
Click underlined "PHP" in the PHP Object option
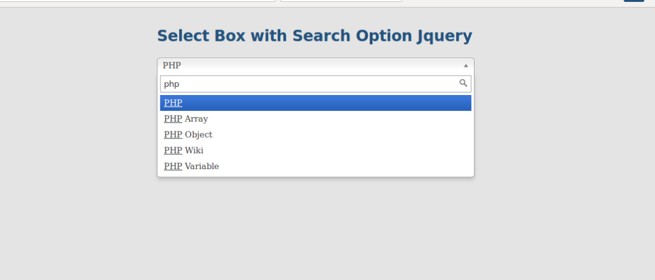173,135
